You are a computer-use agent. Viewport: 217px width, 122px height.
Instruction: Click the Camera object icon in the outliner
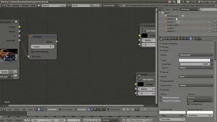pyautogui.click(x=165, y=22)
